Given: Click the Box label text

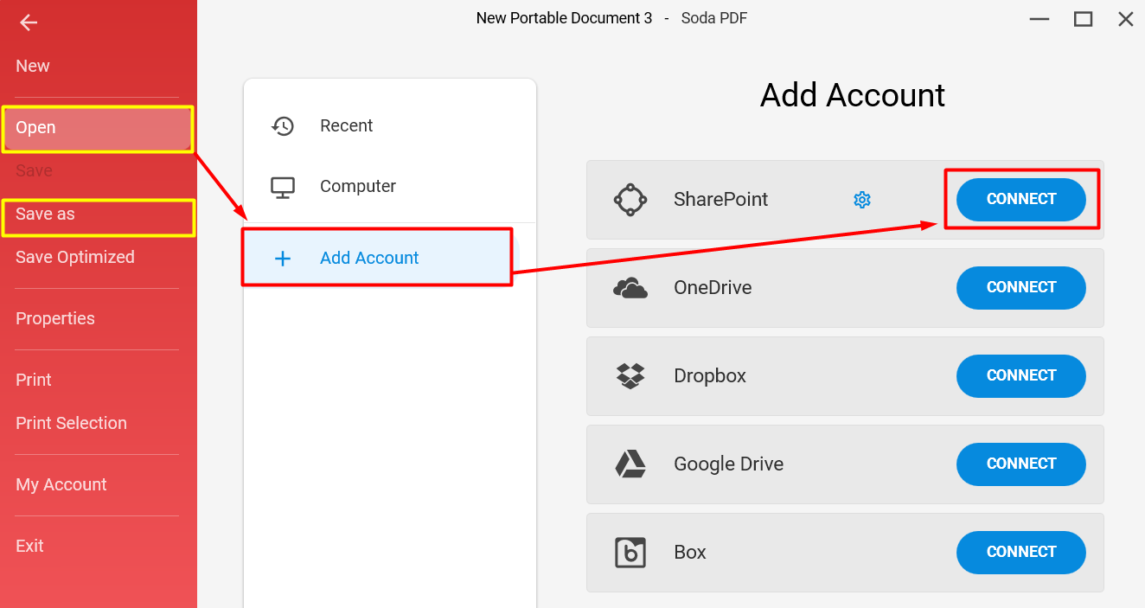Looking at the screenshot, I should pos(690,553).
